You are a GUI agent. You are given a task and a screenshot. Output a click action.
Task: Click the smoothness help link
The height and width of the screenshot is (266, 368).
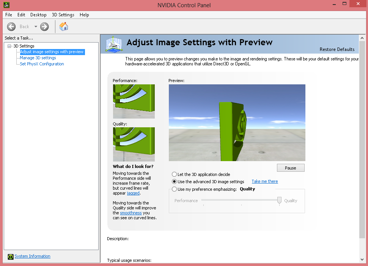tap(131, 213)
